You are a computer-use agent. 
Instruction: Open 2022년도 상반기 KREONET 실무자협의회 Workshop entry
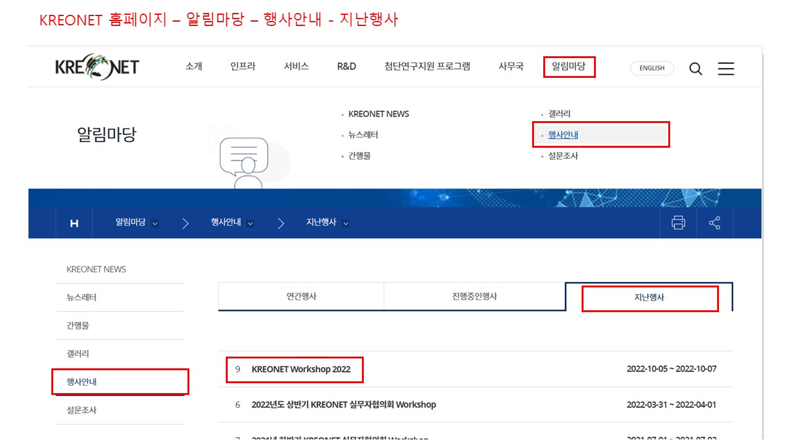(x=344, y=405)
